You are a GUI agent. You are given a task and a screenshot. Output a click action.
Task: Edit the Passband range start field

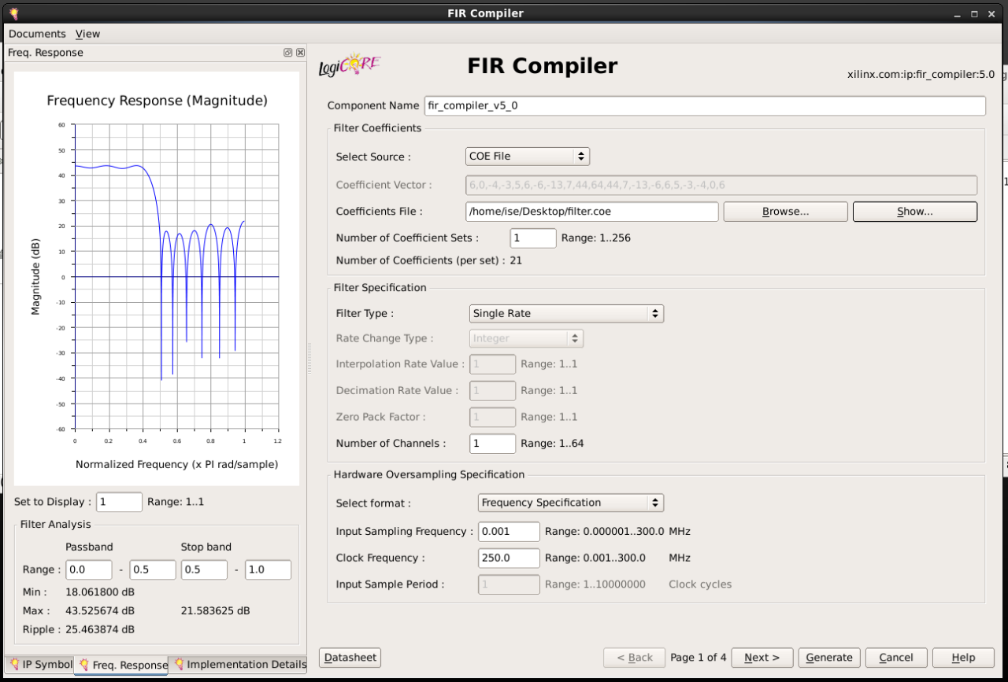coord(89,570)
